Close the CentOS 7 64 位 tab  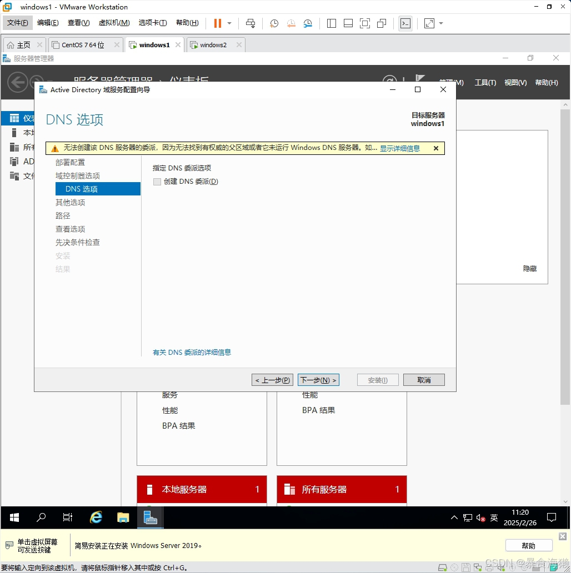click(117, 44)
